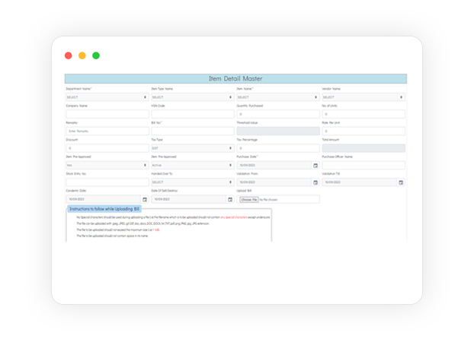The width and height of the screenshot is (474, 342).
Task: Click the Validation Till date box
Action: (x=360, y=182)
